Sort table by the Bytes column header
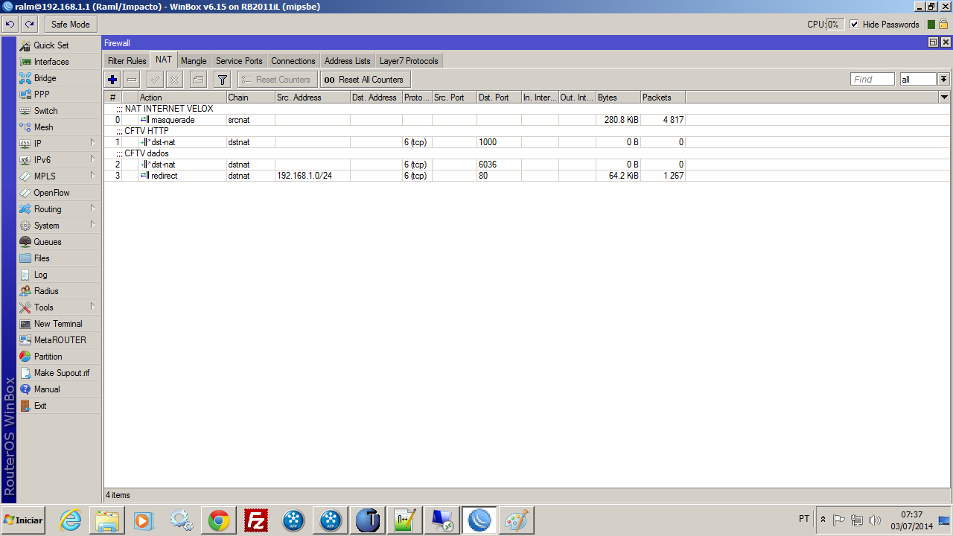The height and width of the screenshot is (536, 953). 617,98
